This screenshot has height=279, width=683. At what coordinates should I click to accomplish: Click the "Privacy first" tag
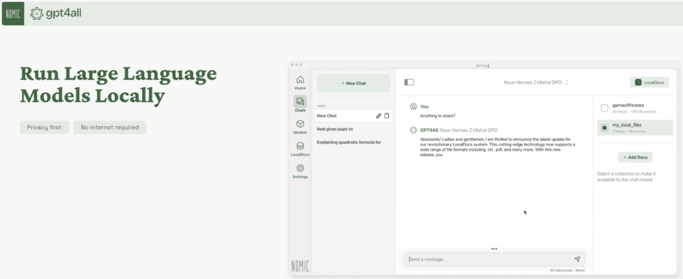pos(44,128)
